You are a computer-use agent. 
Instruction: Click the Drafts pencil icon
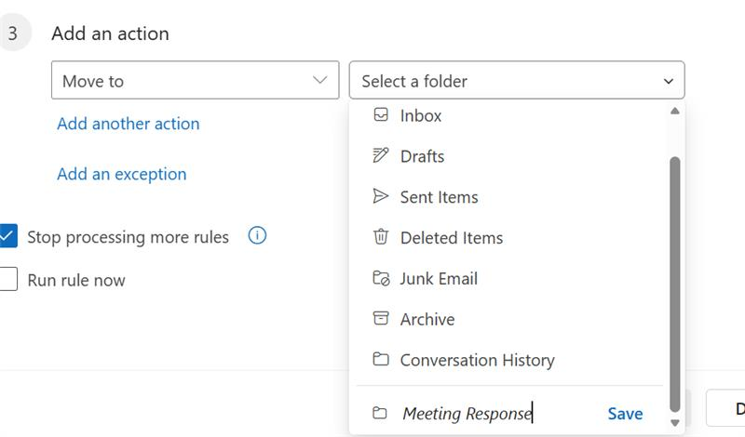point(380,156)
